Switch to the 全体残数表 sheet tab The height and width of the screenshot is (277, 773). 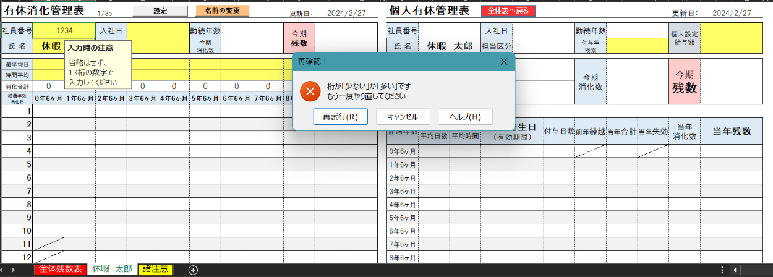pyautogui.click(x=60, y=269)
